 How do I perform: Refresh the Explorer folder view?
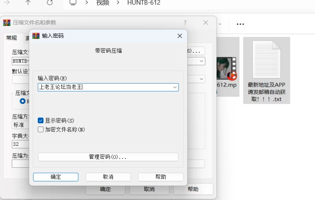pos(50,2)
